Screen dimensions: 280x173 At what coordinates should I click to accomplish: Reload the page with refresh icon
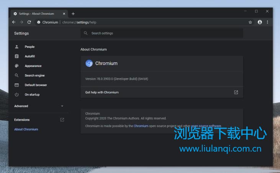coord(29,22)
